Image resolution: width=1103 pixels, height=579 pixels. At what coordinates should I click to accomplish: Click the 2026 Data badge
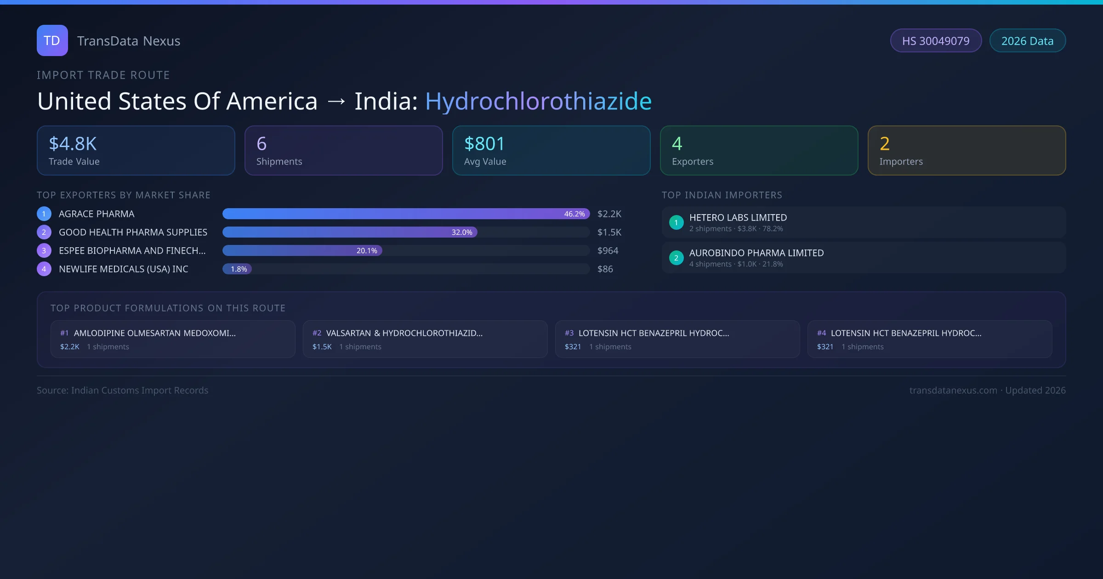[x=1028, y=40]
